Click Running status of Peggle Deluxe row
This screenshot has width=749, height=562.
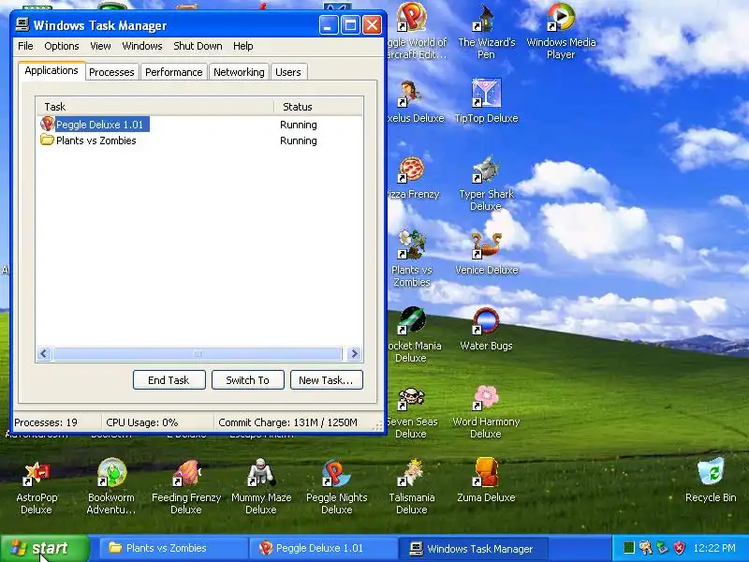(x=299, y=125)
